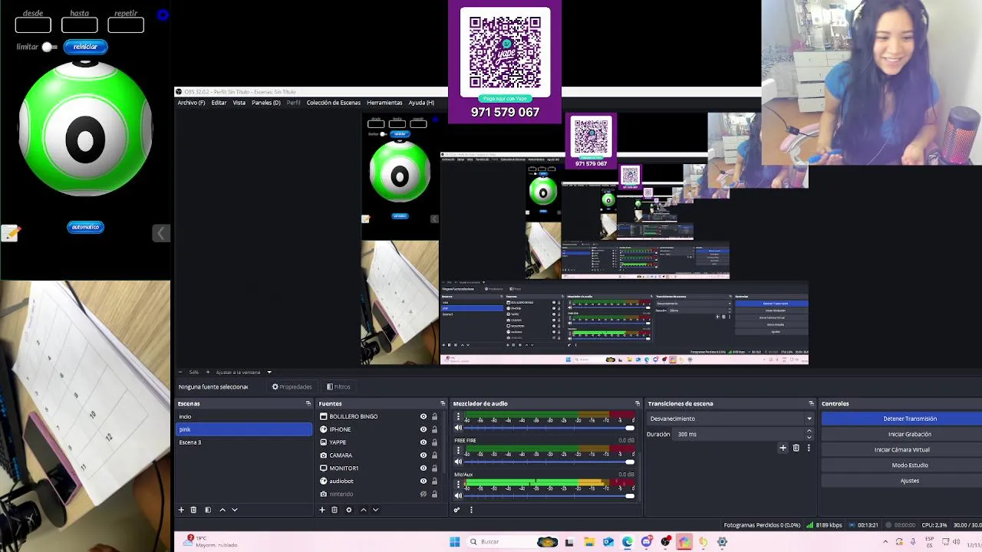Undock Transiciones de escena panel
The image size is (982, 552).
[811, 403]
